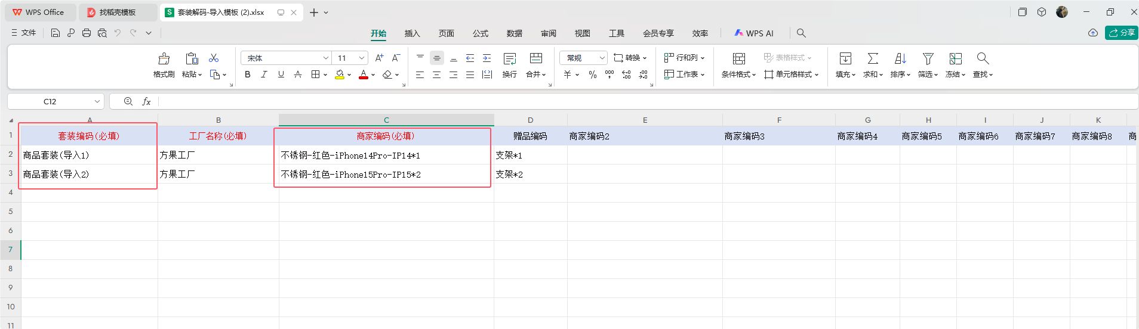This screenshot has height=329, width=1139.
Task: Click the Cut scissors icon
Action: (x=214, y=58)
